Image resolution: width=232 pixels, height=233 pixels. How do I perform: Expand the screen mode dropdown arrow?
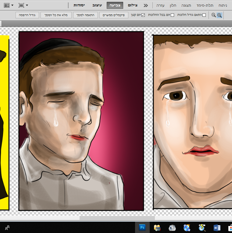pyautogui.click(x=27, y=5)
